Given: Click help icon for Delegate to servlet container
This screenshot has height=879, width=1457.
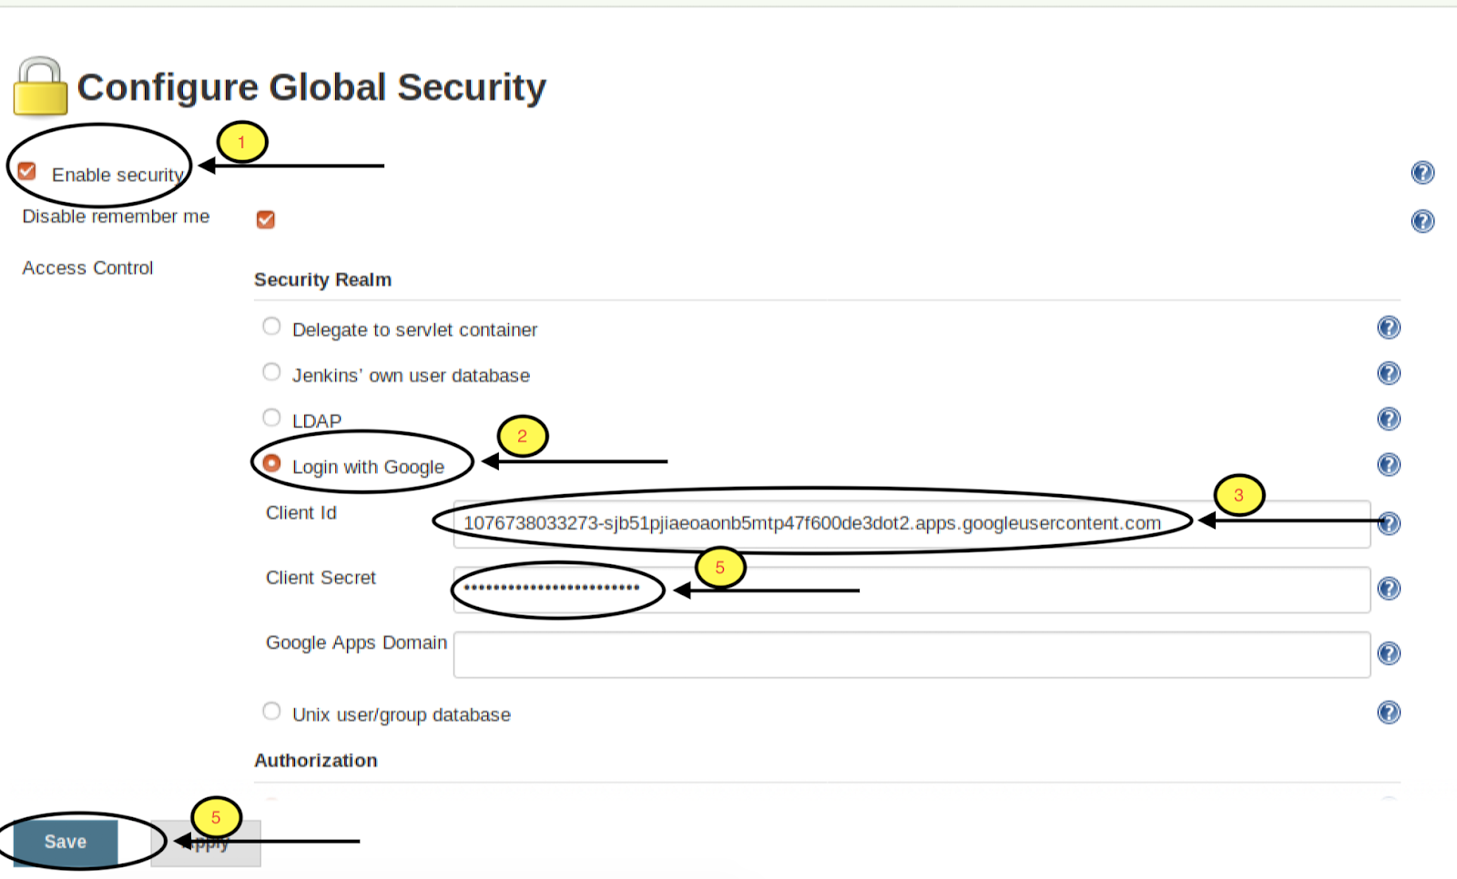Looking at the screenshot, I should pyautogui.click(x=1388, y=328).
